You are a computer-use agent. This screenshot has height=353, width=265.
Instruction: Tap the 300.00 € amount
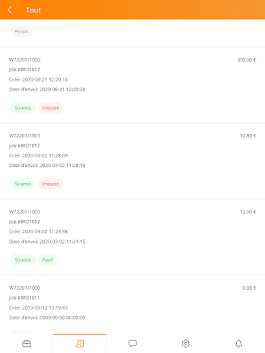[246, 60]
